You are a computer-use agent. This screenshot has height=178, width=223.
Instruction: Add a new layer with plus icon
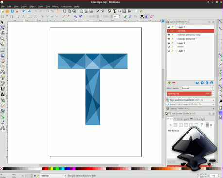[x=169, y=83]
